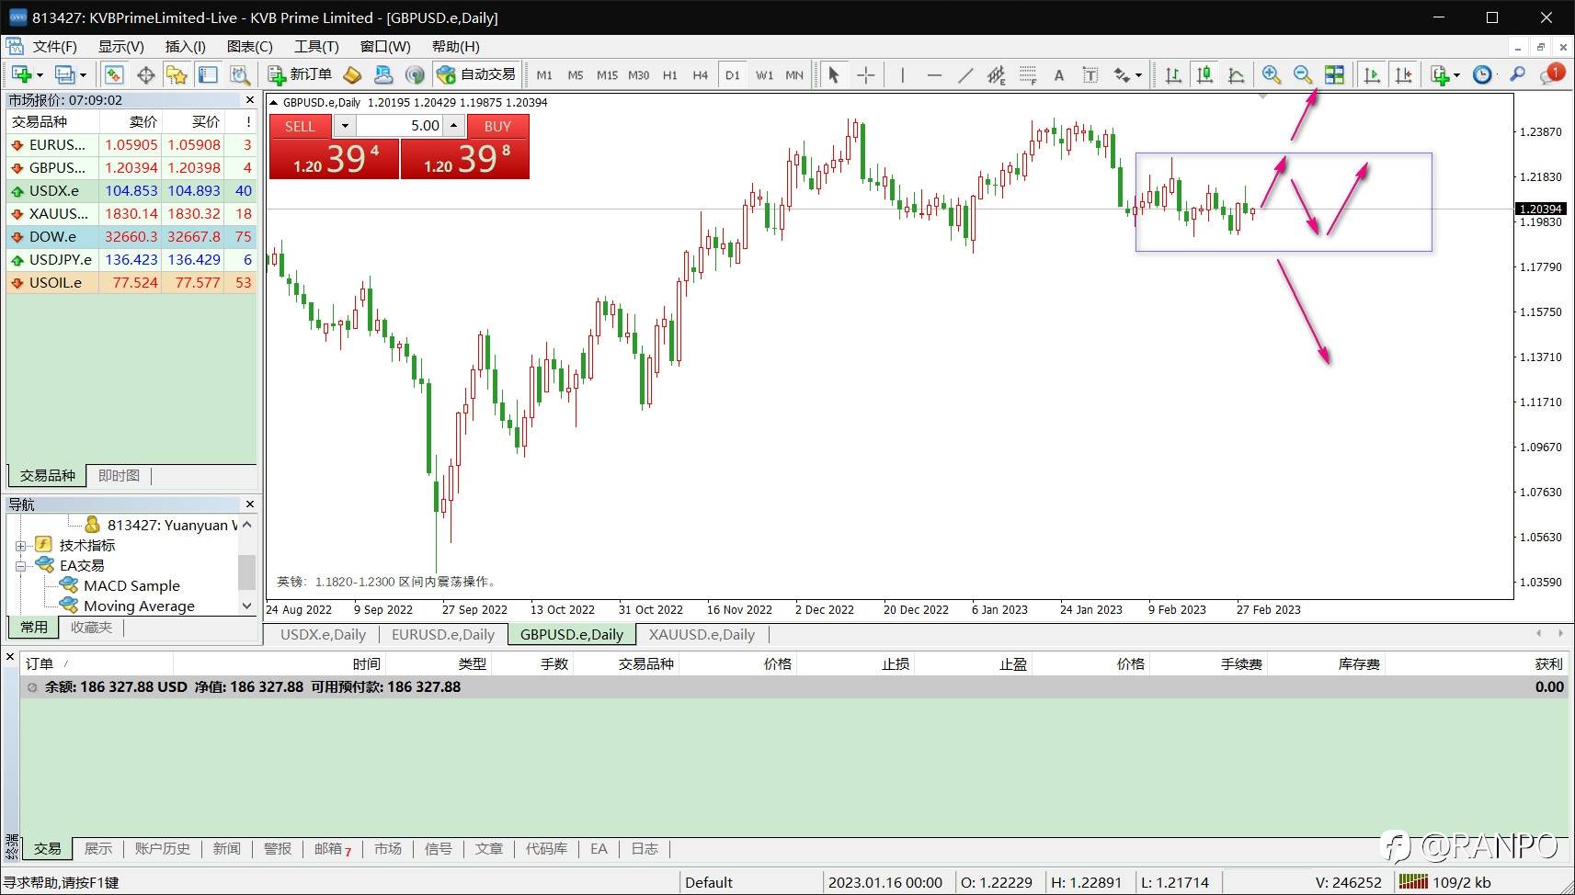Select the M1 timeframe
Viewport: 1575px width, 895px height.
point(544,74)
